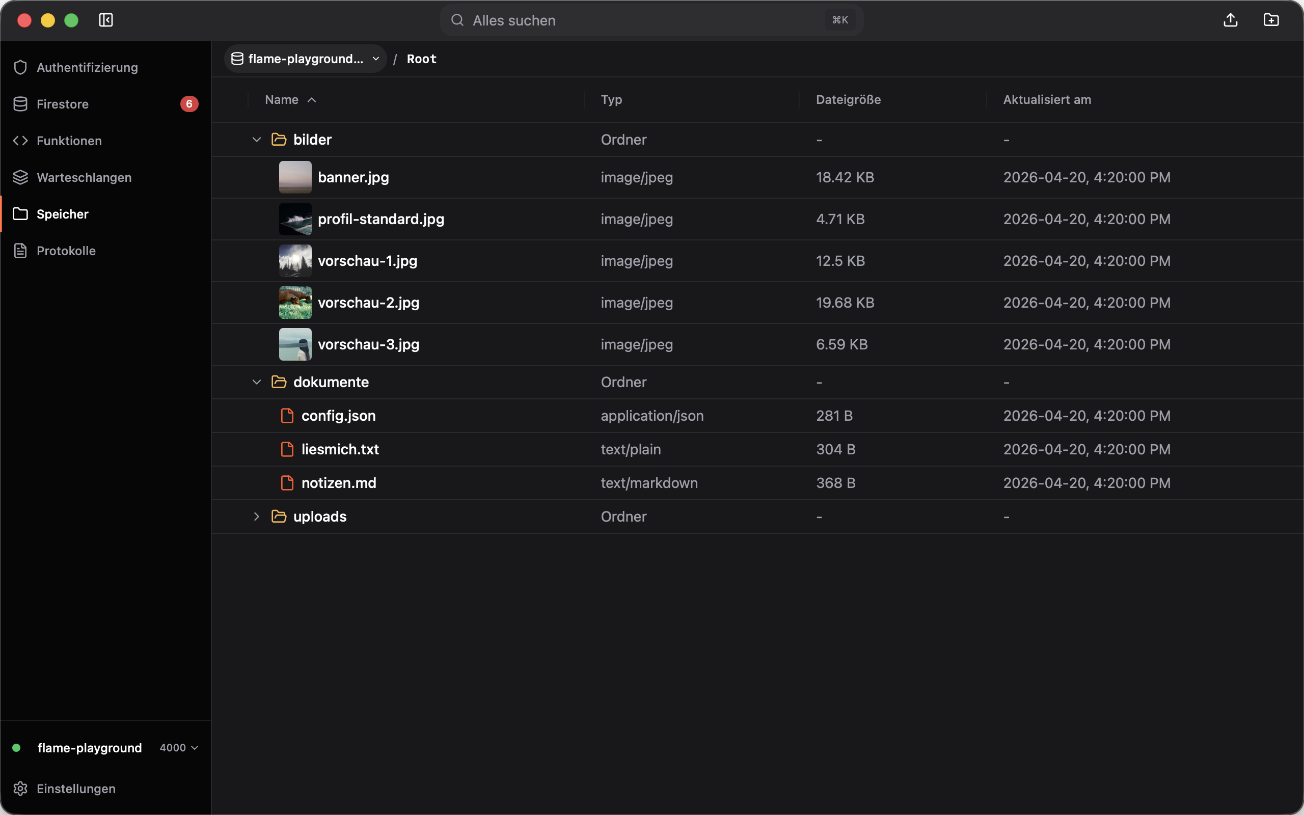
Task: Collapse the dokumente folder
Action: [x=257, y=382]
